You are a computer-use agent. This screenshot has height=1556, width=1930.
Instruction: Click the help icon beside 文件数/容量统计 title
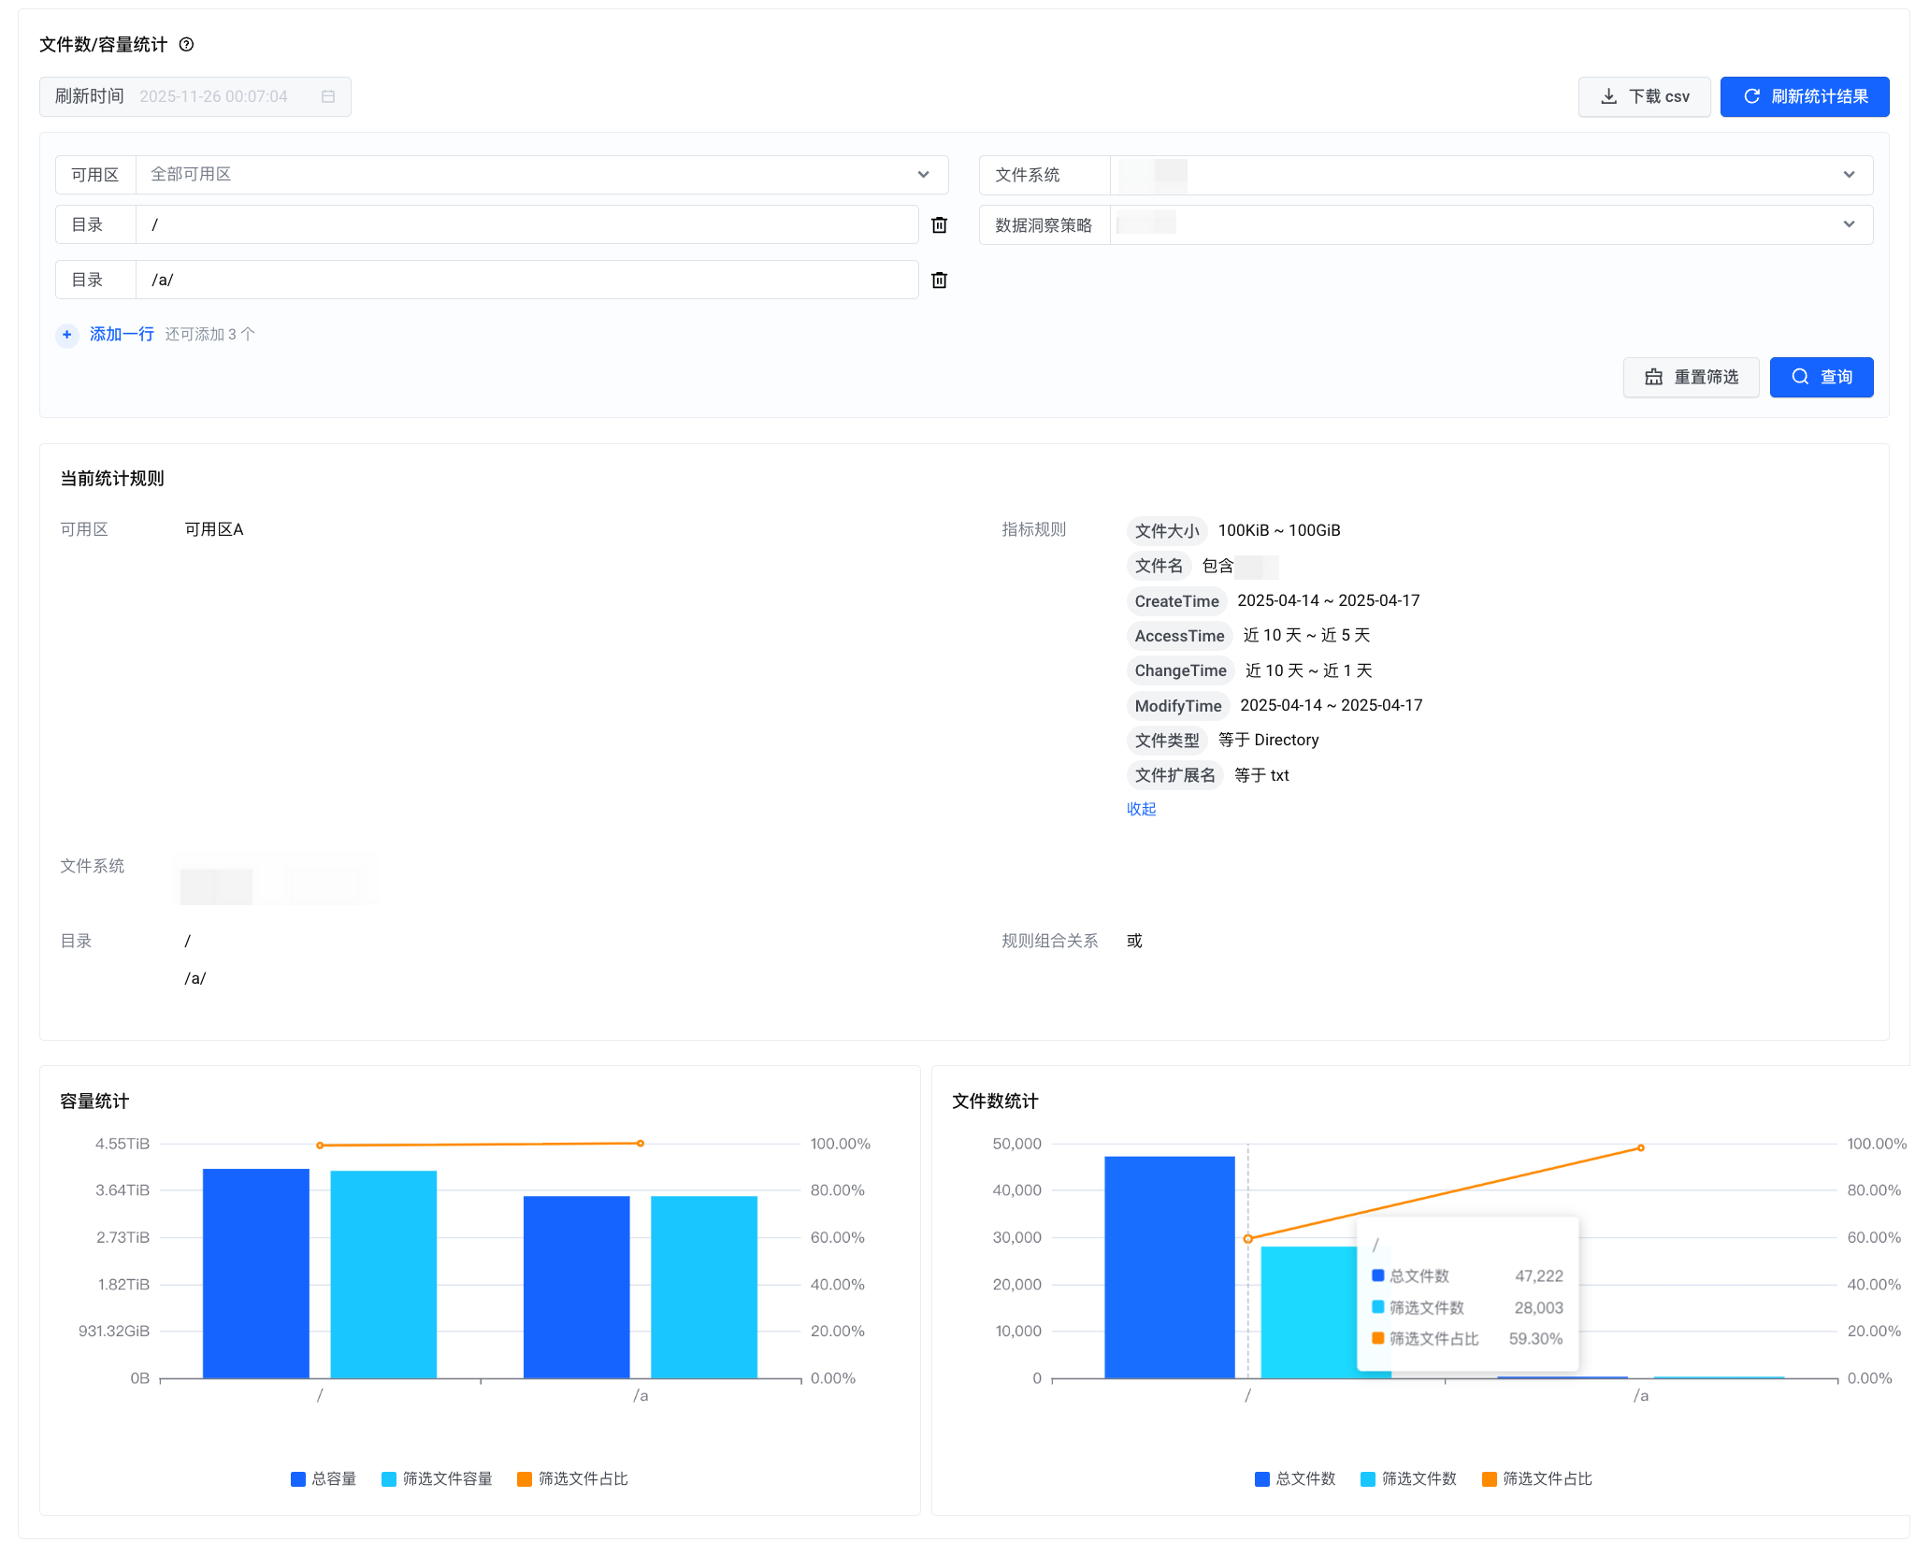click(186, 45)
